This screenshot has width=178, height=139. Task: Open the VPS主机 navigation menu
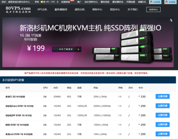[x=42, y=10]
